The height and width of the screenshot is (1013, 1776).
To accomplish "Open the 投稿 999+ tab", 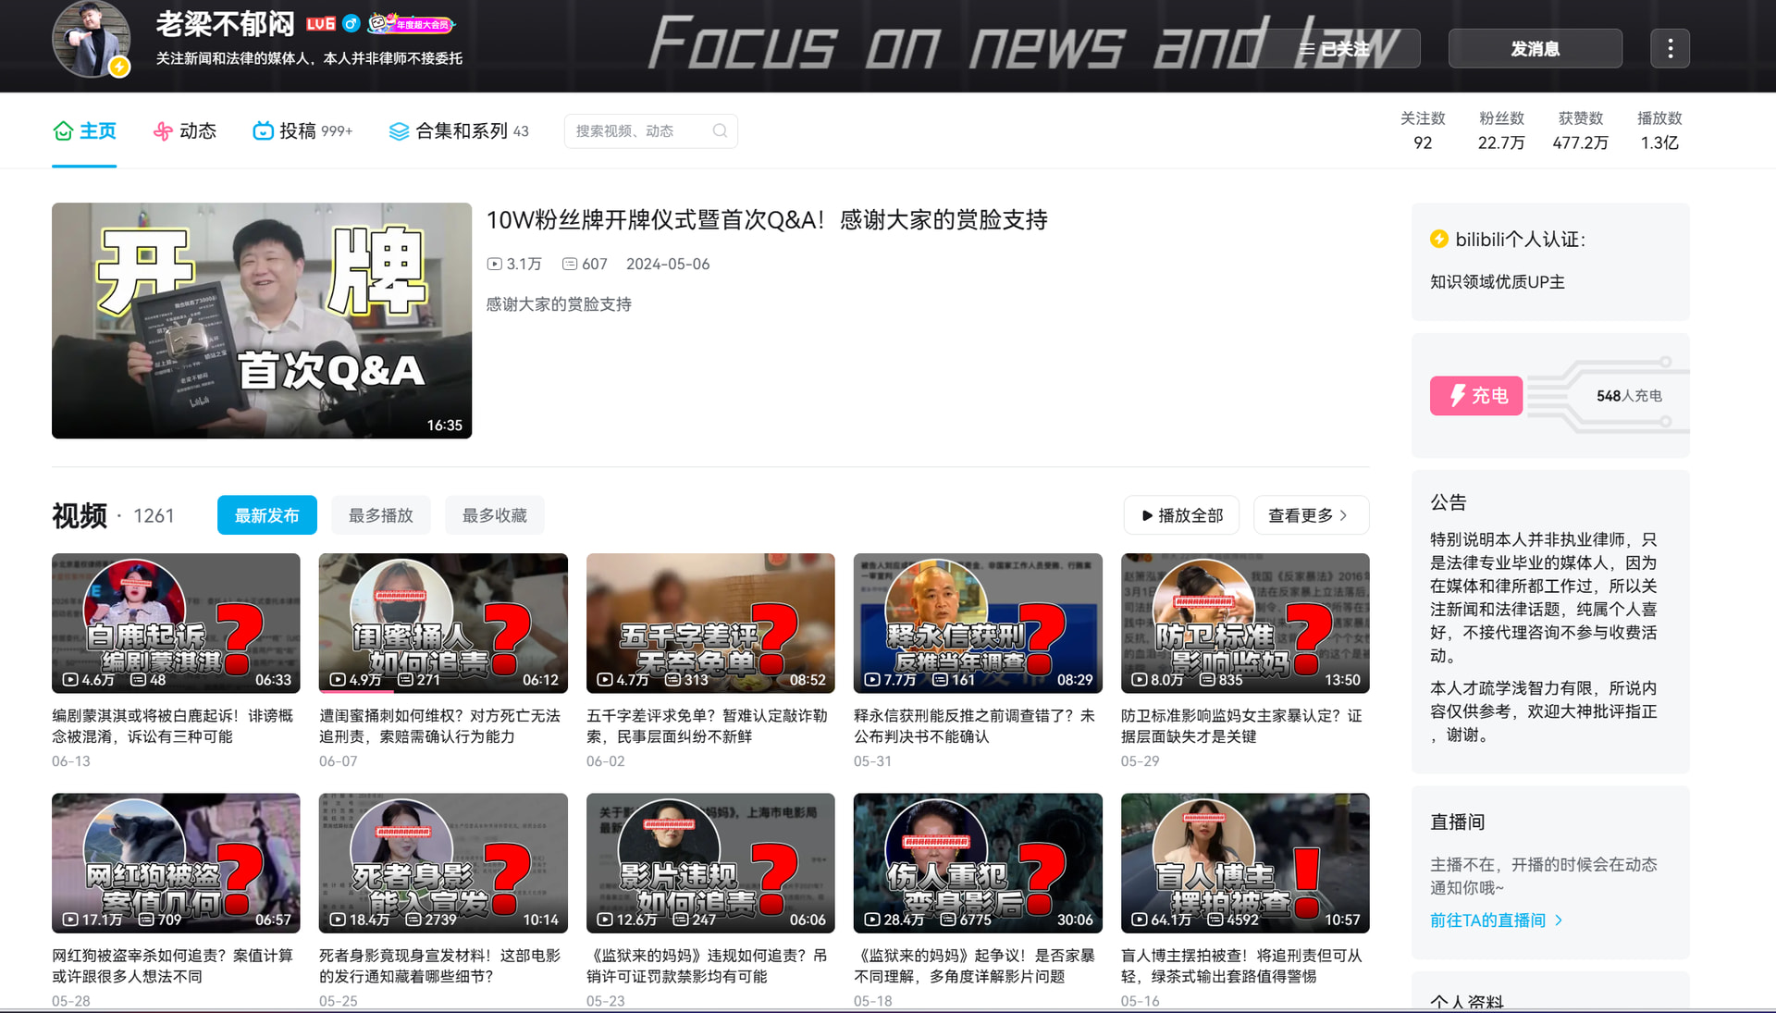I will click(x=302, y=131).
